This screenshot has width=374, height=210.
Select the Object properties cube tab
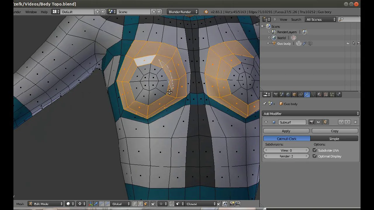pos(294,95)
